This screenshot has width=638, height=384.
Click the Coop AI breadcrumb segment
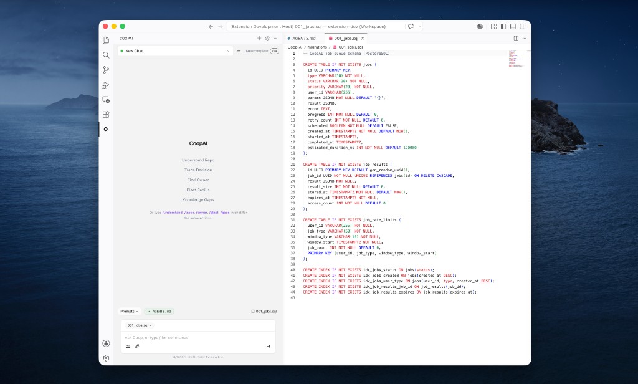[295, 47]
